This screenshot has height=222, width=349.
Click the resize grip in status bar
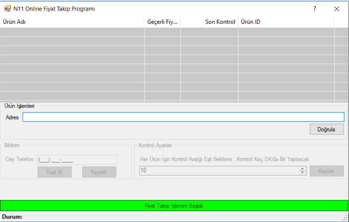(x=345, y=218)
